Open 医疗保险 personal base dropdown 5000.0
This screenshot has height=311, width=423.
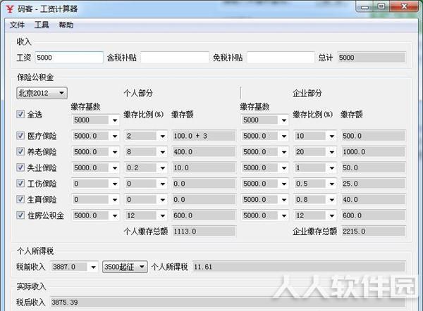[x=95, y=136]
